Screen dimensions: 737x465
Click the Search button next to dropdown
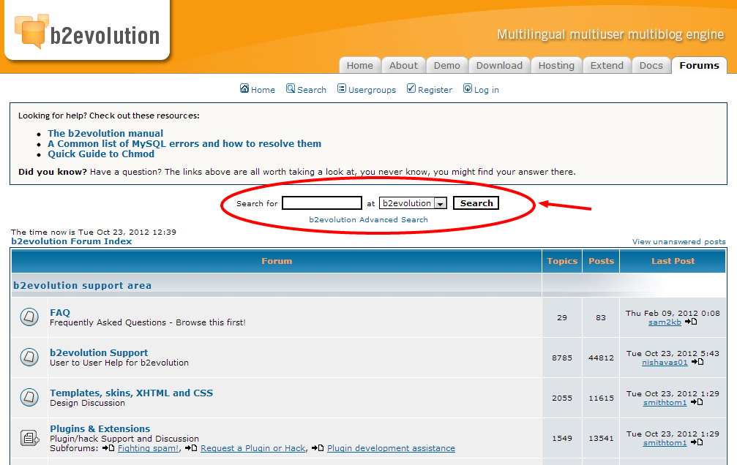tap(476, 203)
